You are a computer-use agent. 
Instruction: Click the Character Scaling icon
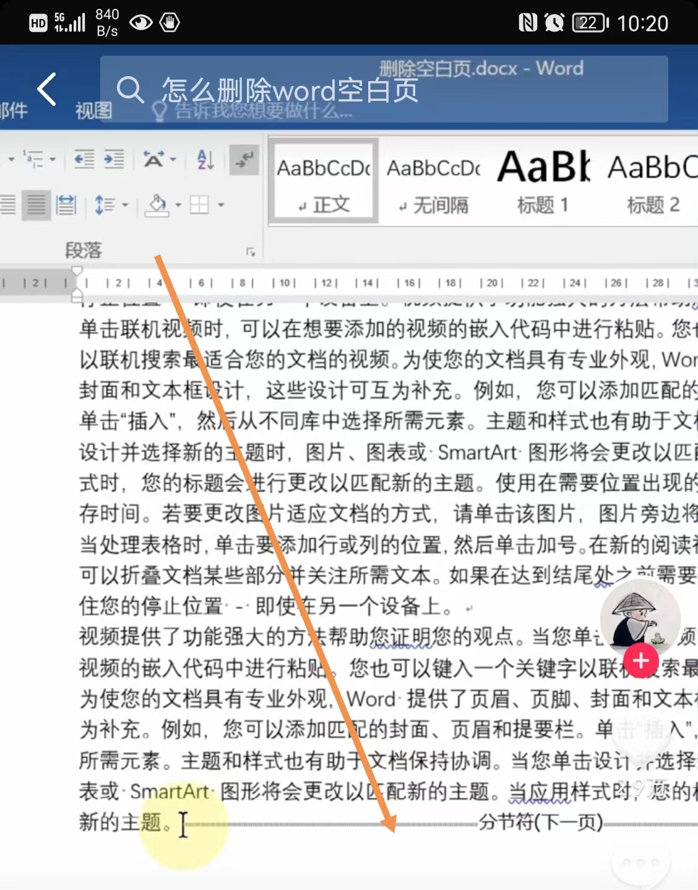[x=153, y=160]
